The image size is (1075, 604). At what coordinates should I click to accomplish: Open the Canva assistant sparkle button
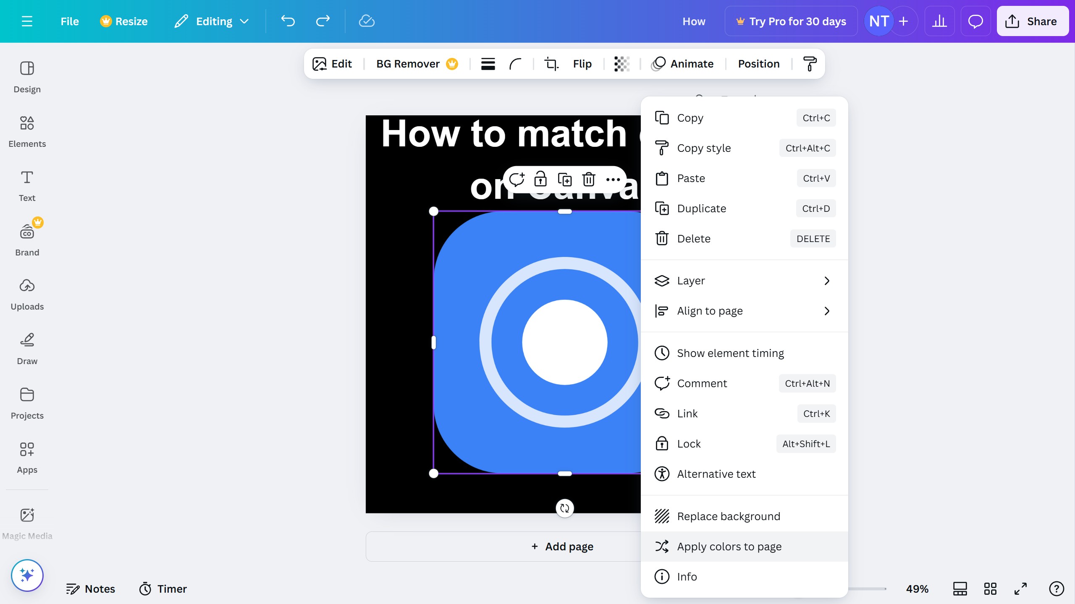(x=27, y=575)
